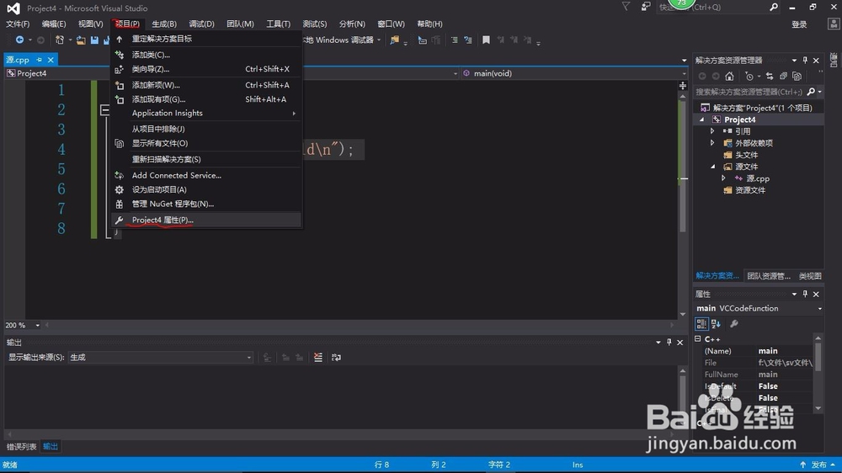Image resolution: width=842 pixels, height=473 pixels.
Task: Click the 登录 sign-in link
Action: pos(799,24)
